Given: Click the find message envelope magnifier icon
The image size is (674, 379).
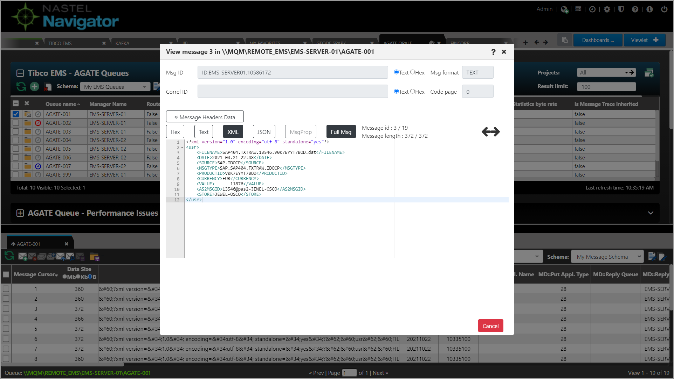Looking at the screenshot, I should pyautogui.click(x=70, y=257).
